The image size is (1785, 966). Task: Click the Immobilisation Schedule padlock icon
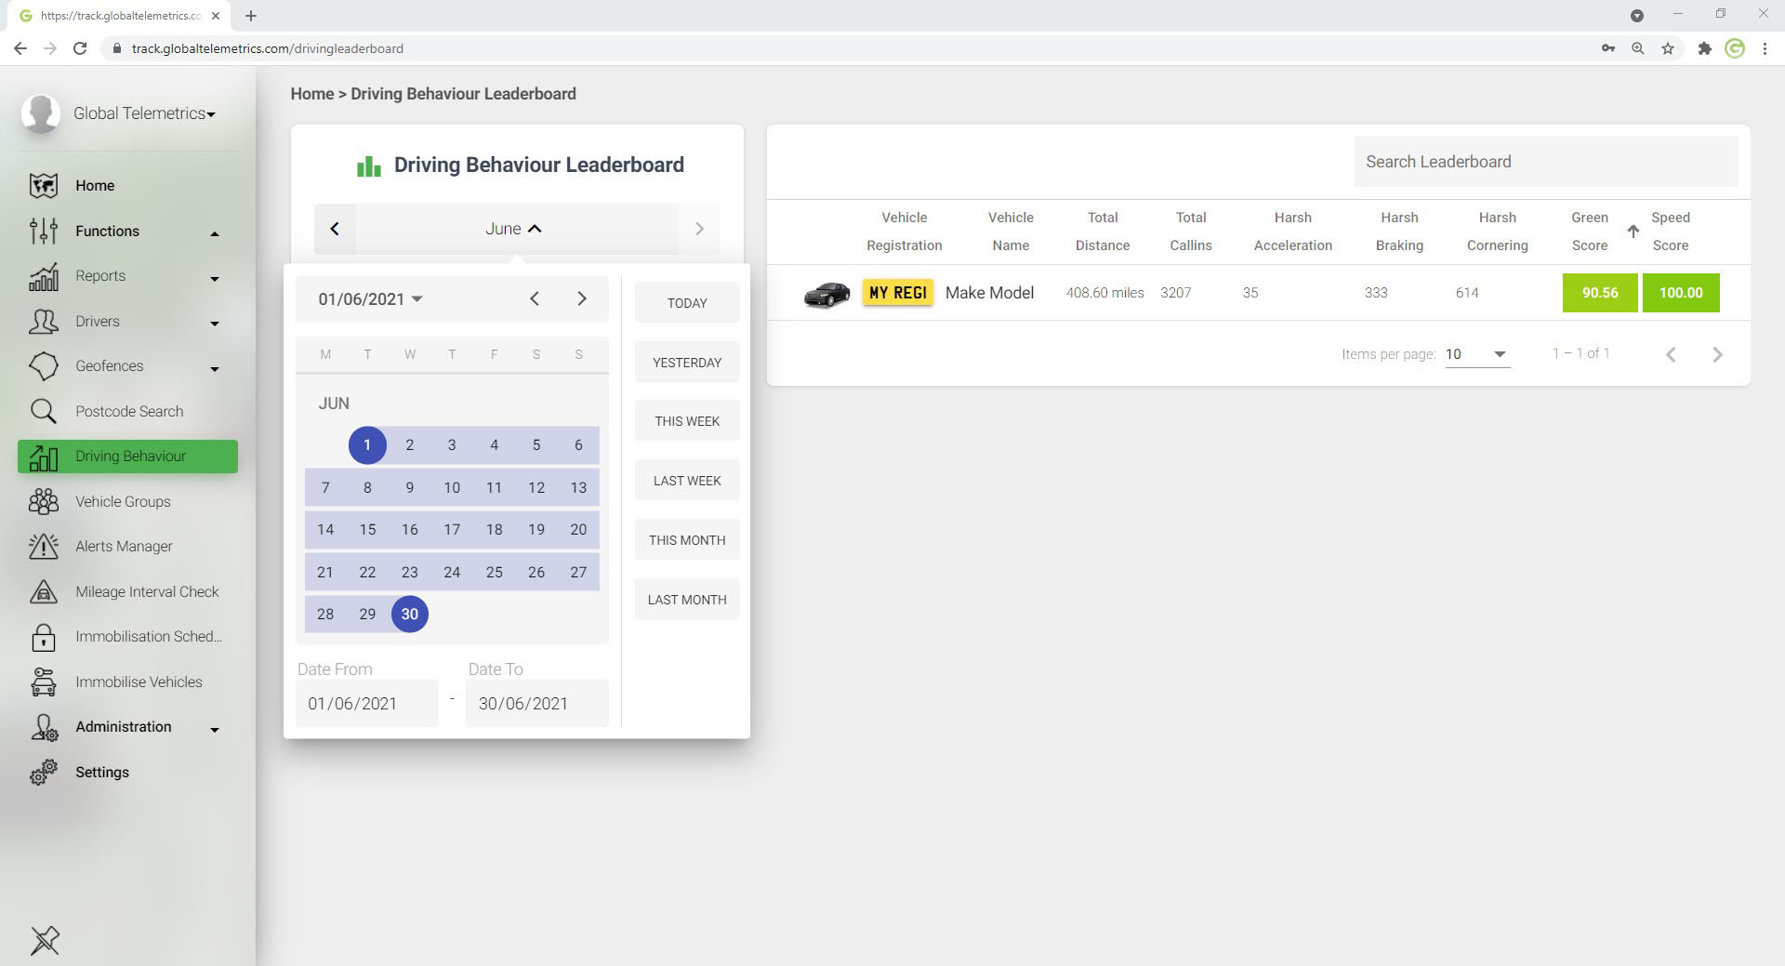coord(44,637)
